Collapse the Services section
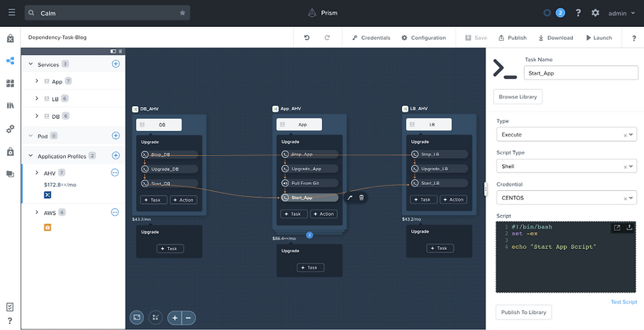 click(30, 64)
